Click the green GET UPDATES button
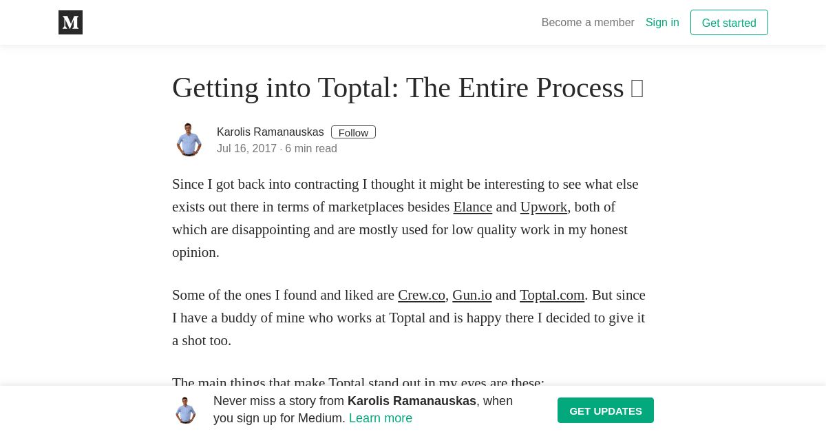 click(606, 411)
